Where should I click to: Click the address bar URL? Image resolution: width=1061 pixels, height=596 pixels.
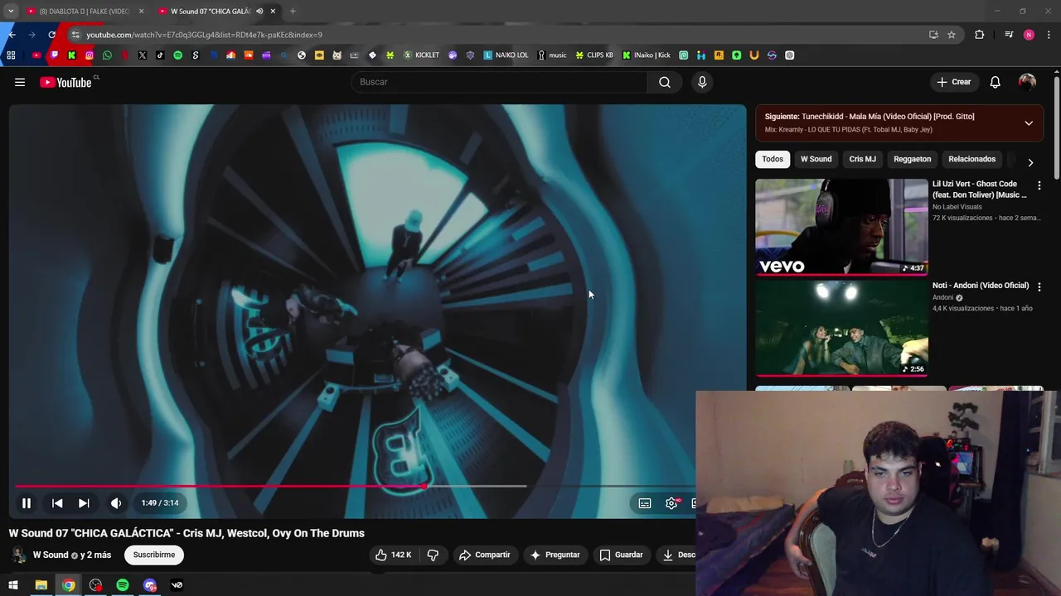[204, 35]
